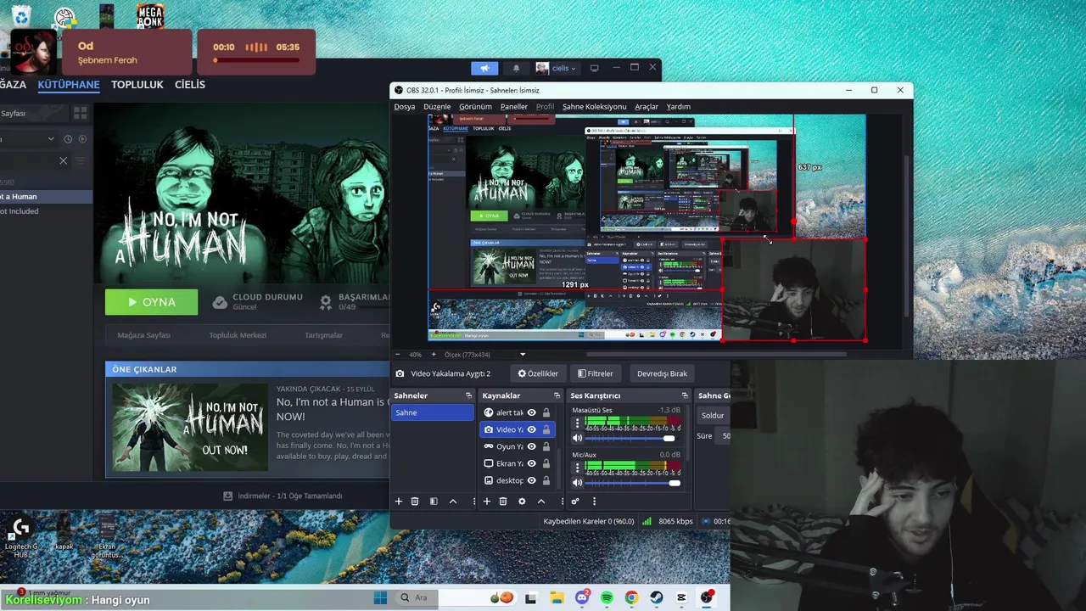Open advanced audio properties gears icon
Viewport: 1086px width, 611px height.
pos(575,502)
